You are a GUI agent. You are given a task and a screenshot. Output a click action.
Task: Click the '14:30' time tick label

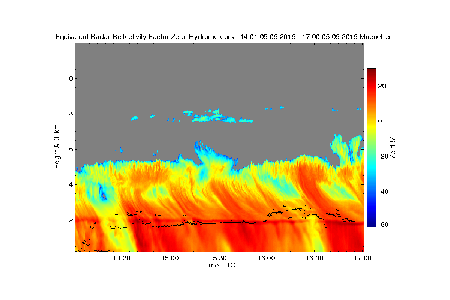pyautogui.click(x=121, y=258)
